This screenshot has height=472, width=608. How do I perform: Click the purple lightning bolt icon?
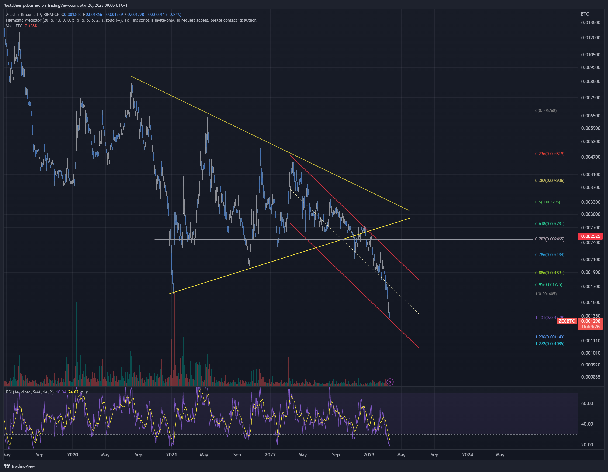click(390, 382)
